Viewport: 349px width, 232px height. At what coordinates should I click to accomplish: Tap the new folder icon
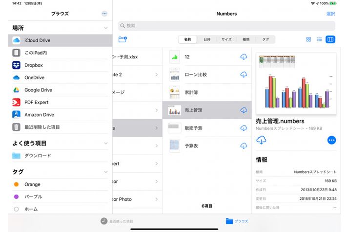[x=123, y=39]
